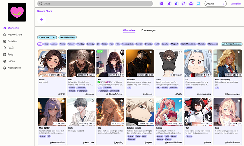Click the Erstellen plus-box icon
The height and width of the screenshot is (146, 244).
(5, 41)
